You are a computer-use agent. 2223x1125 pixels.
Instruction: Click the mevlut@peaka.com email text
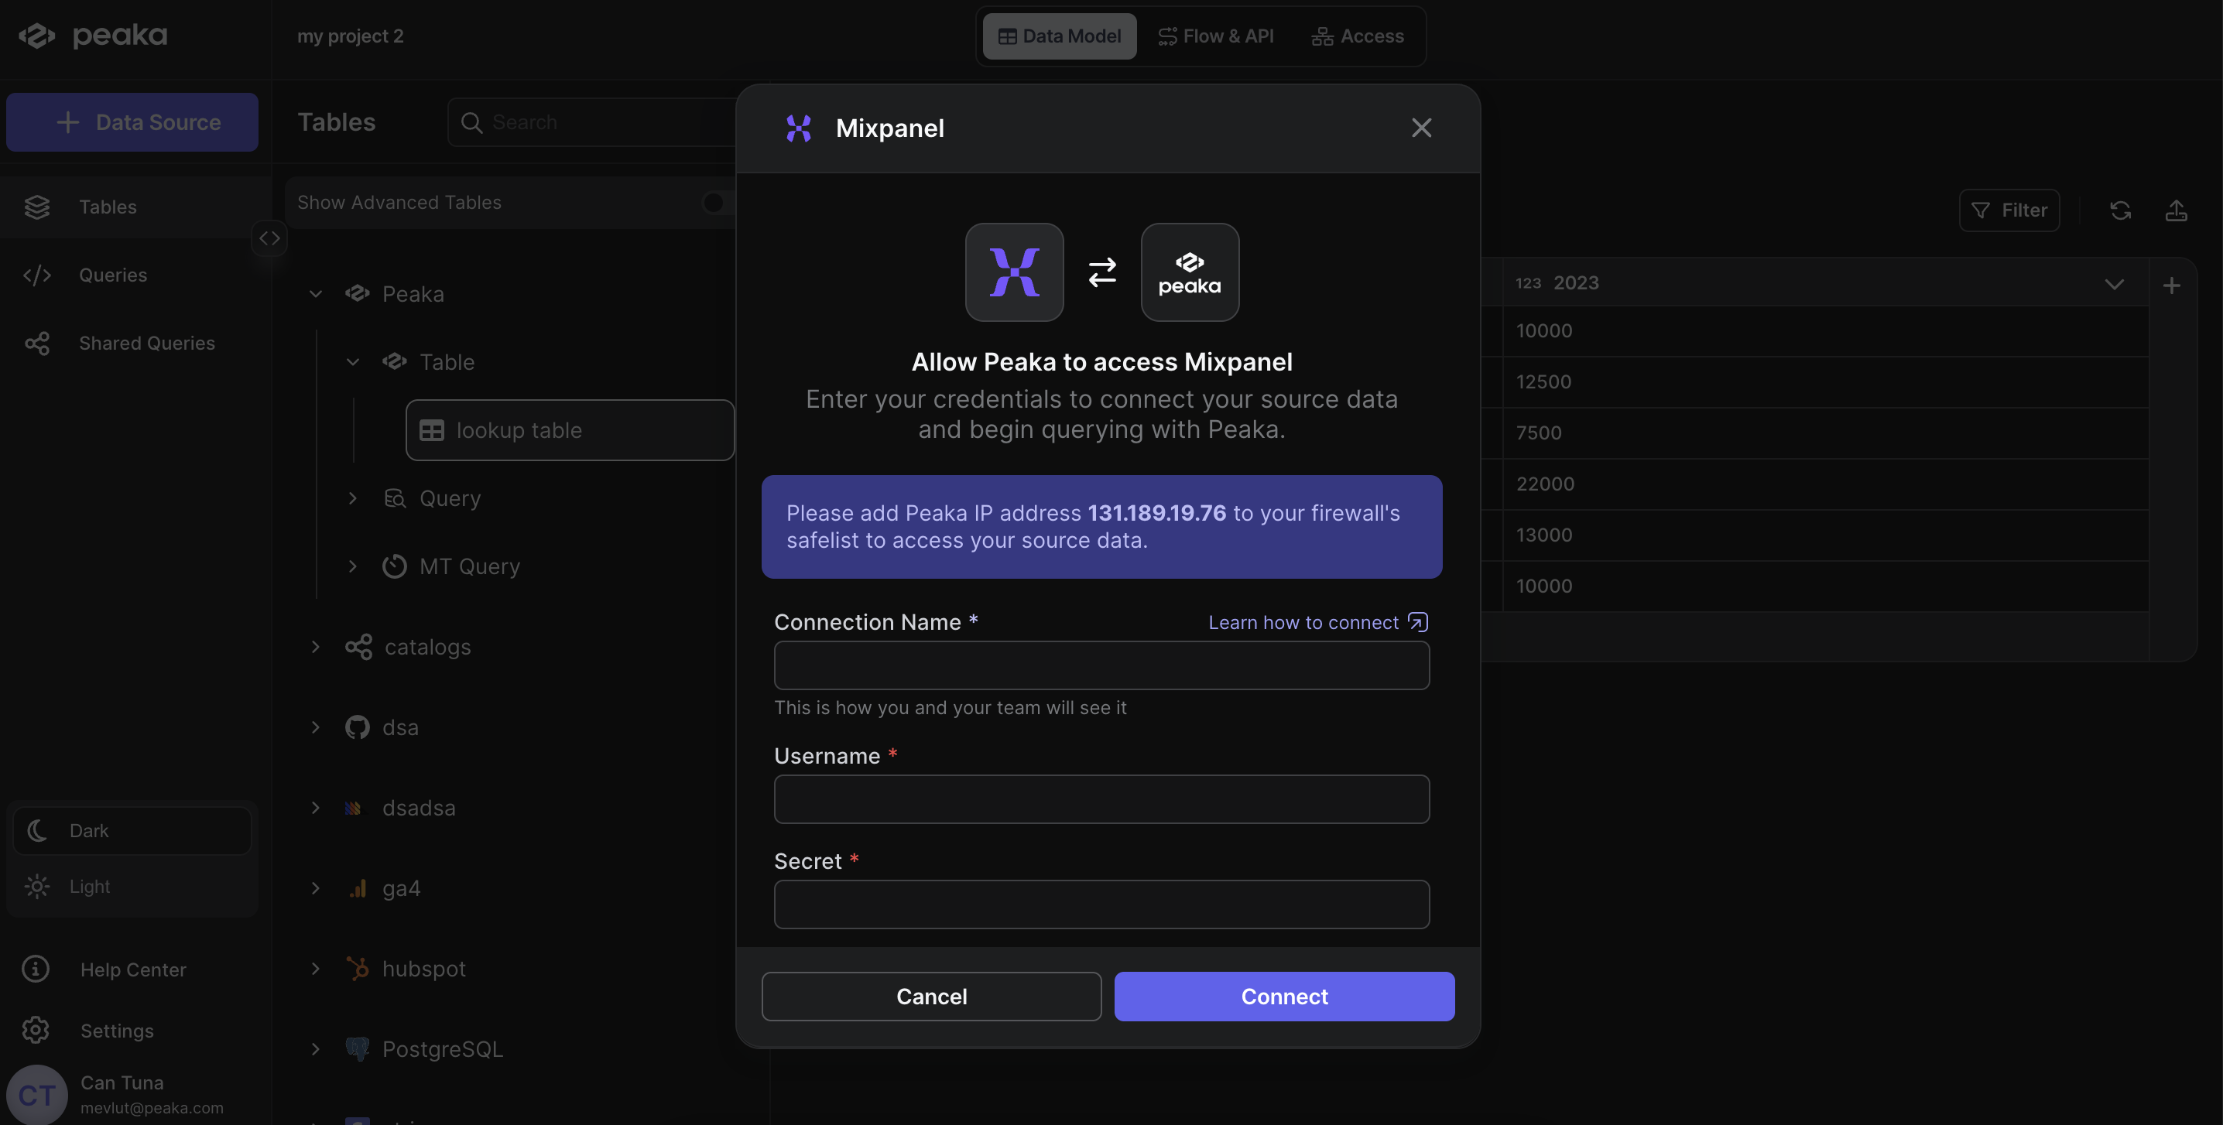coord(152,1108)
